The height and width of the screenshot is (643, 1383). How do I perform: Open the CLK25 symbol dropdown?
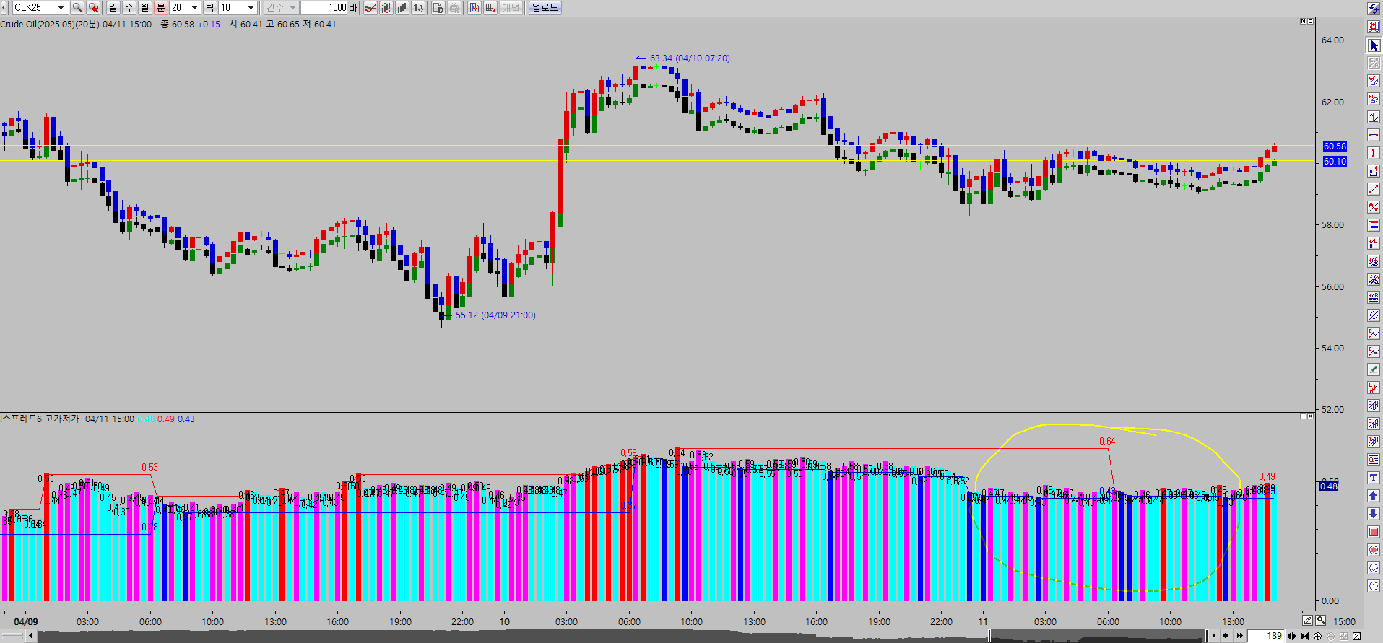(x=61, y=7)
